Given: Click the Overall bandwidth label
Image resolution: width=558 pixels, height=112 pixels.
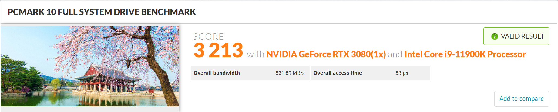Looking at the screenshot, I should point(217,73).
